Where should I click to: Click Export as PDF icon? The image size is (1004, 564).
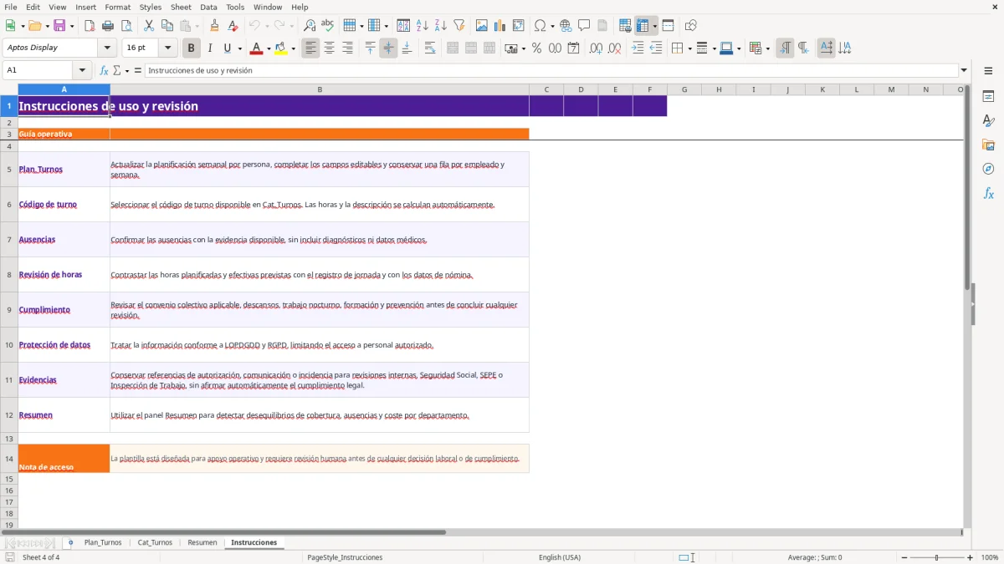point(90,26)
